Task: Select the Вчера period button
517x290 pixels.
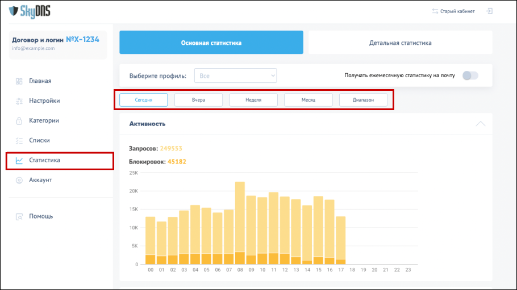Action: click(198, 100)
